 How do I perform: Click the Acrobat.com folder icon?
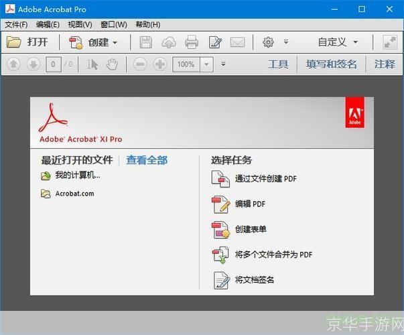pyautogui.click(x=46, y=194)
